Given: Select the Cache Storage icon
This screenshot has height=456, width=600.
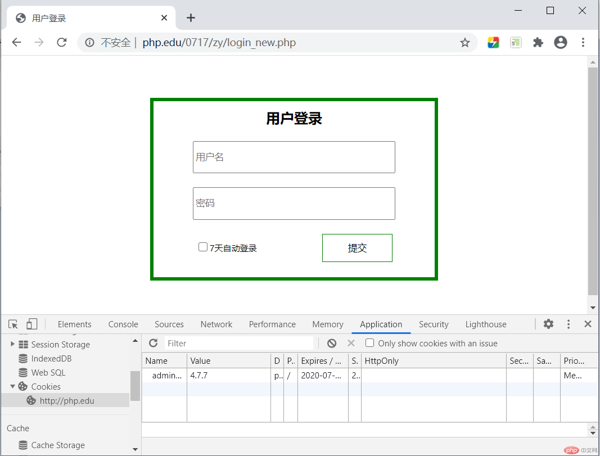Looking at the screenshot, I should 24,445.
